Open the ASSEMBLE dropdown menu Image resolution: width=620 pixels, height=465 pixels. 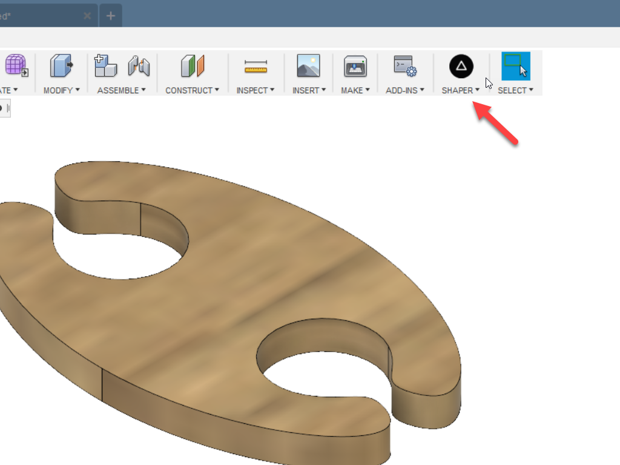pyautogui.click(x=121, y=90)
